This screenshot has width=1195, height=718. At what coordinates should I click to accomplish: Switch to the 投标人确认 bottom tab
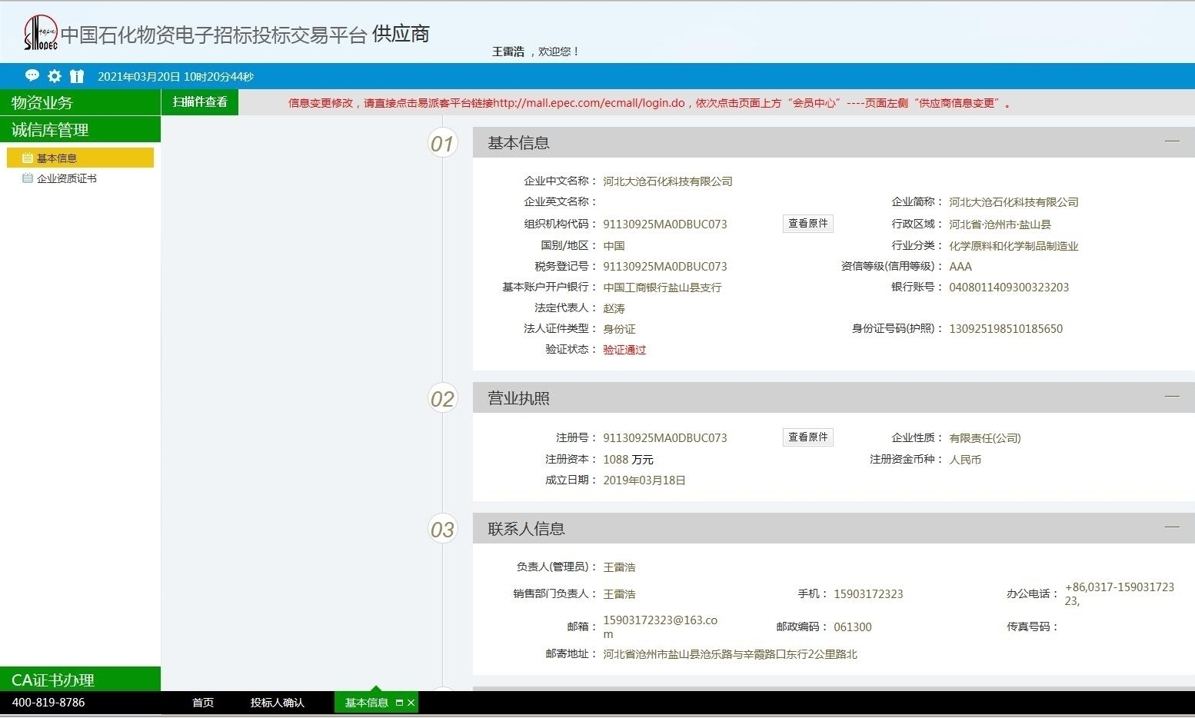coord(278,703)
